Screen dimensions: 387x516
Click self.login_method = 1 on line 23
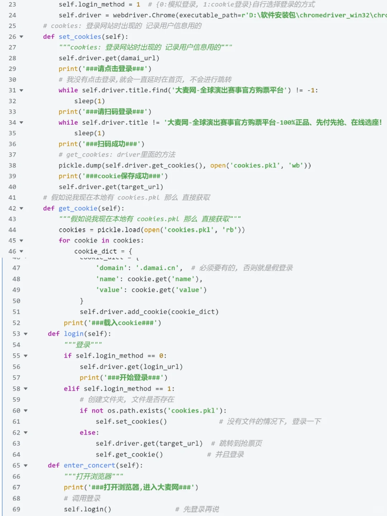coord(99,4)
